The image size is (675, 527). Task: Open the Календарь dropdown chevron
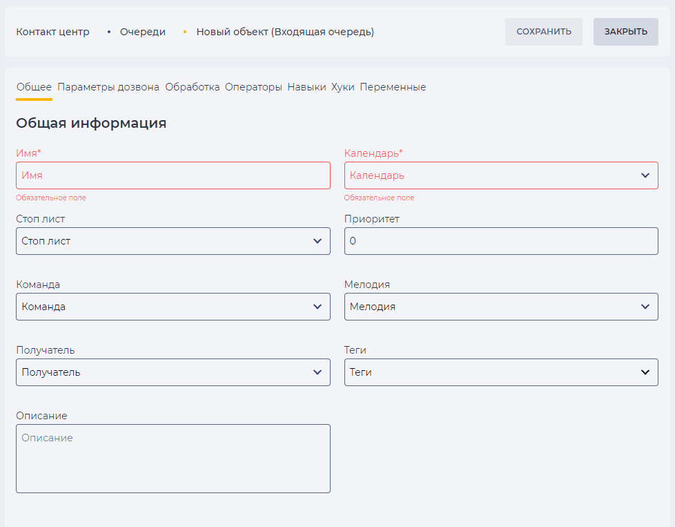pyautogui.click(x=645, y=175)
